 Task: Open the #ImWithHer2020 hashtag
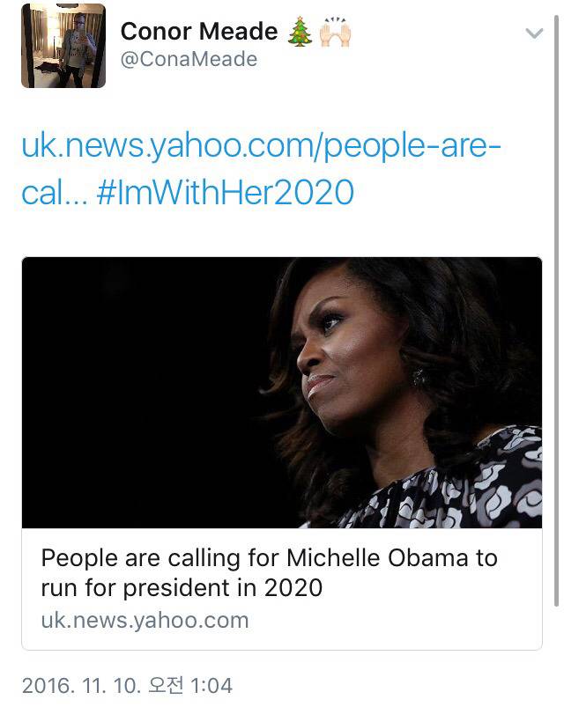pyautogui.click(x=224, y=192)
